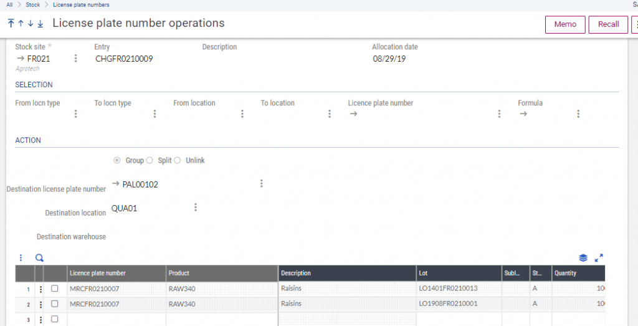Viewport: 638px width, 326px height.
Task: Tick checkbox for row 1 lot LO1401FR0210013
Action: click(x=55, y=289)
